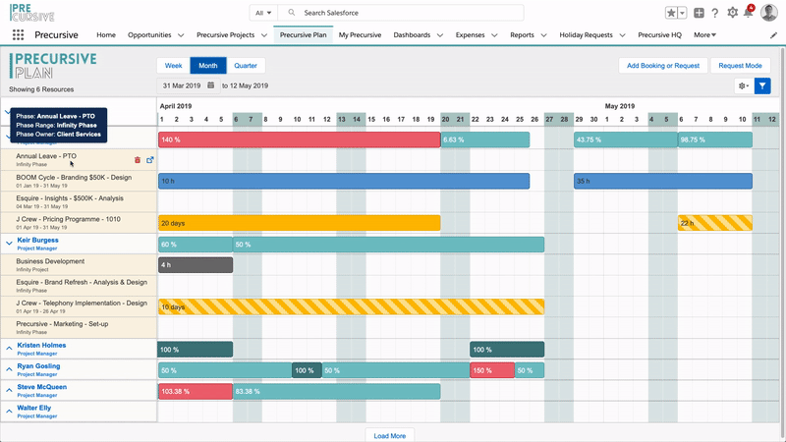Select Precursive - Marketing - Set-up row
Image resolution: width=786 pixels, height=442 pixels.
point(79,328)
